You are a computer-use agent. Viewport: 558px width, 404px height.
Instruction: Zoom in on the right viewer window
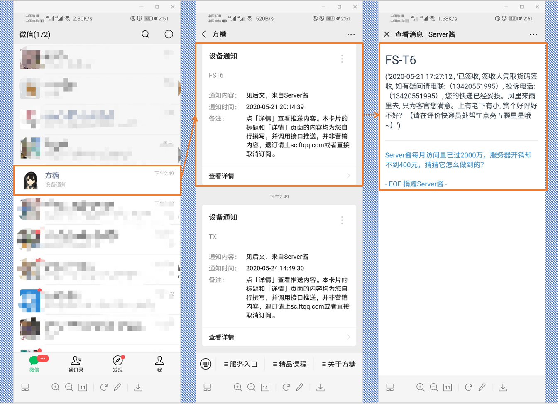[420, 387]
